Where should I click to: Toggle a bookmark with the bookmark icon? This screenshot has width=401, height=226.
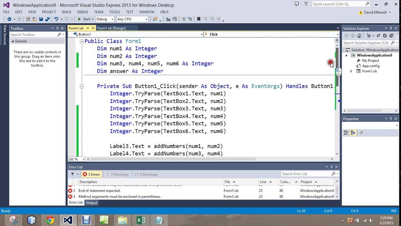pyautogui.click(x=199, y=19)
